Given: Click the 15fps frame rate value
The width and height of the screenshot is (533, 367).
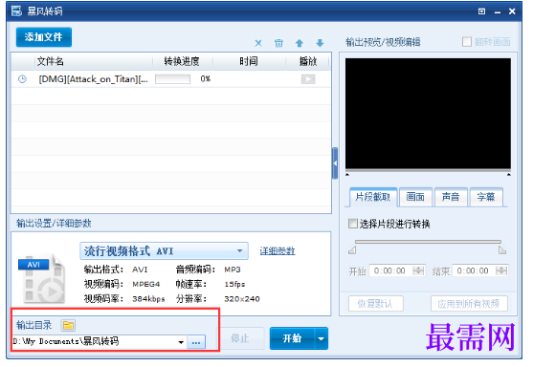Looking at the screenshot, I should point(234,284).
